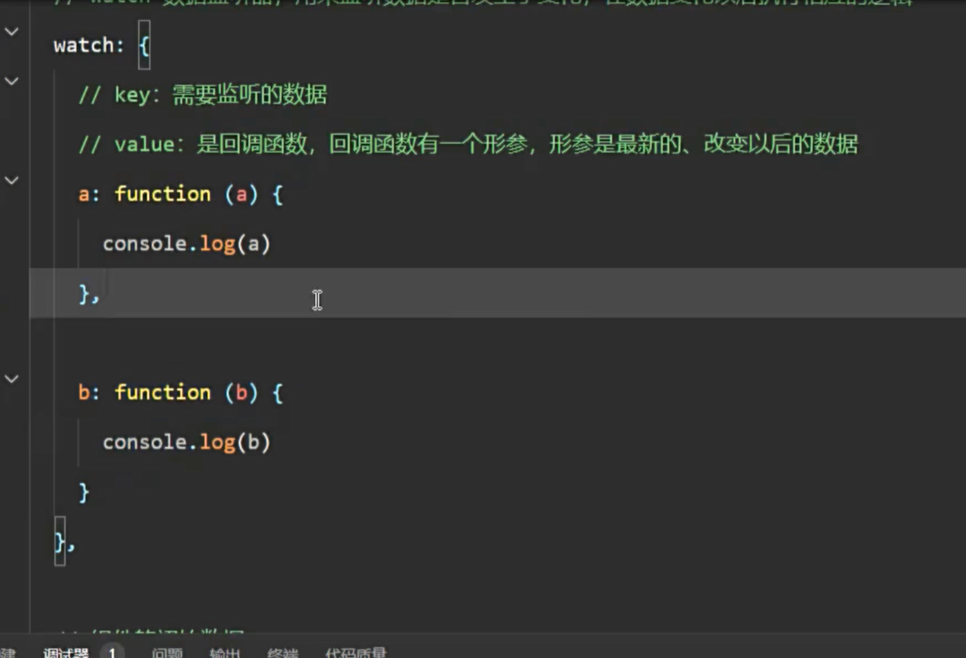Click the 'console.log(a)' statement

pos(186,244)
